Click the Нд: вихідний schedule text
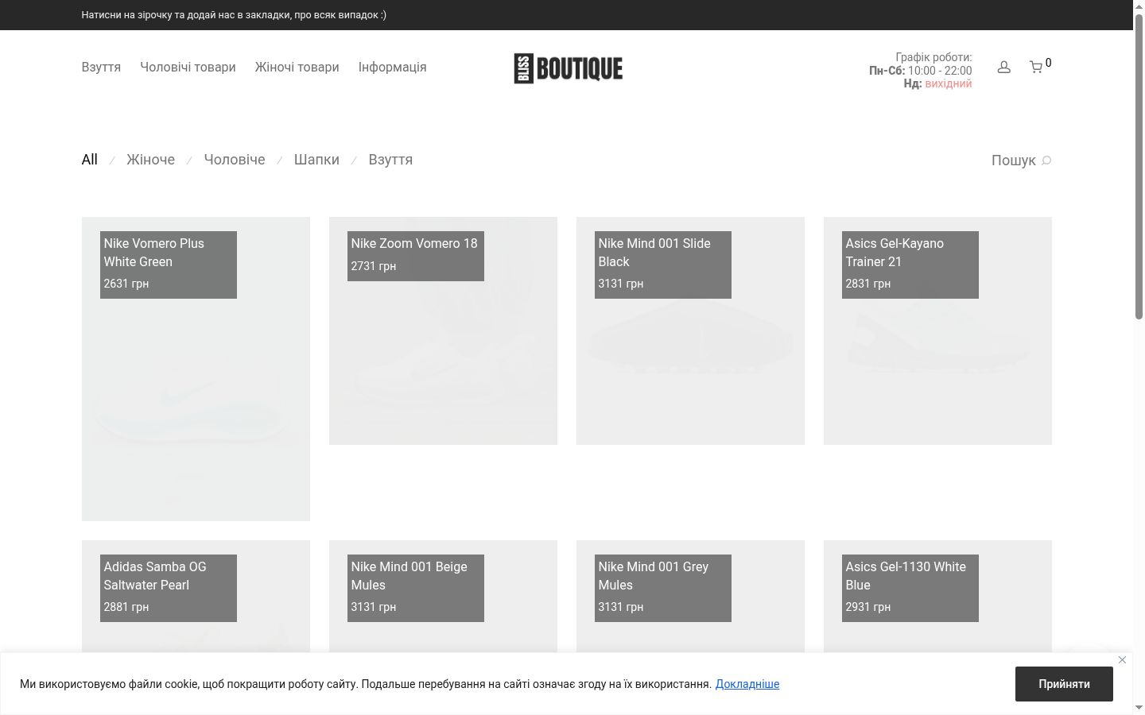Screen dimensions: 1145x715 937,83
